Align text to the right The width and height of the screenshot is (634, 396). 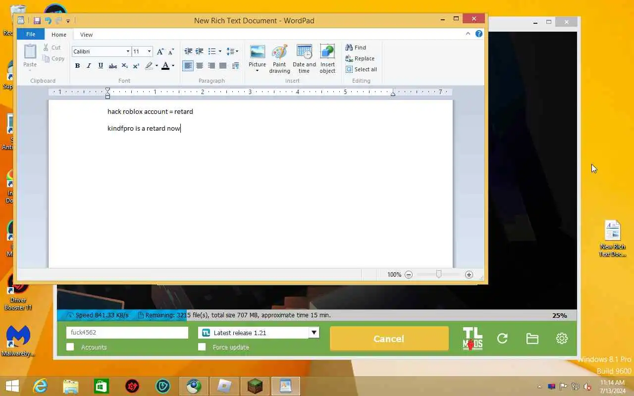[x=211, y=66]
